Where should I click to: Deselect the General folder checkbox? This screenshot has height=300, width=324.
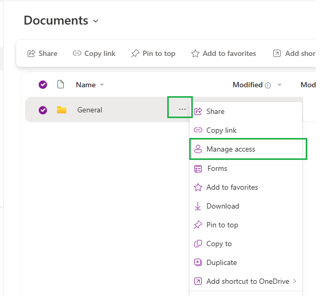43,110
